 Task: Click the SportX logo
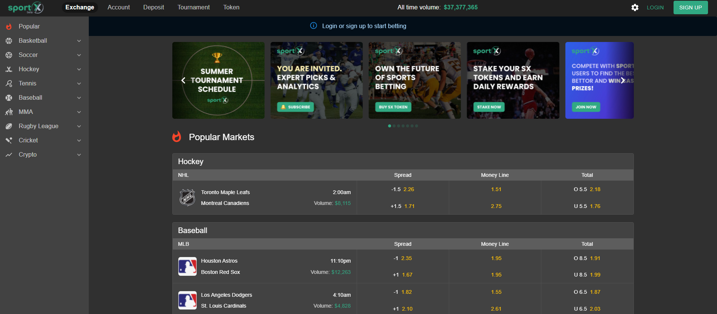coord(26,7)
